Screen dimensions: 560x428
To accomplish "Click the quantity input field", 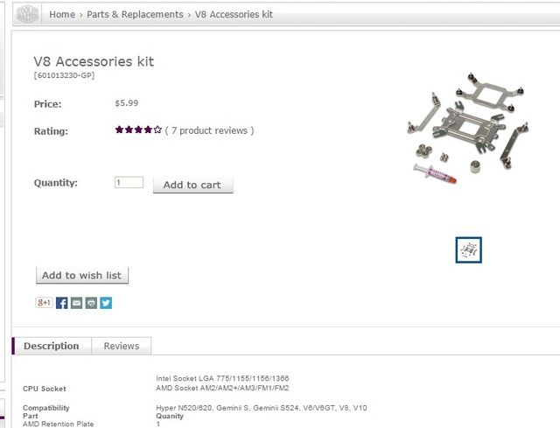I will click(x=129, y=183).
